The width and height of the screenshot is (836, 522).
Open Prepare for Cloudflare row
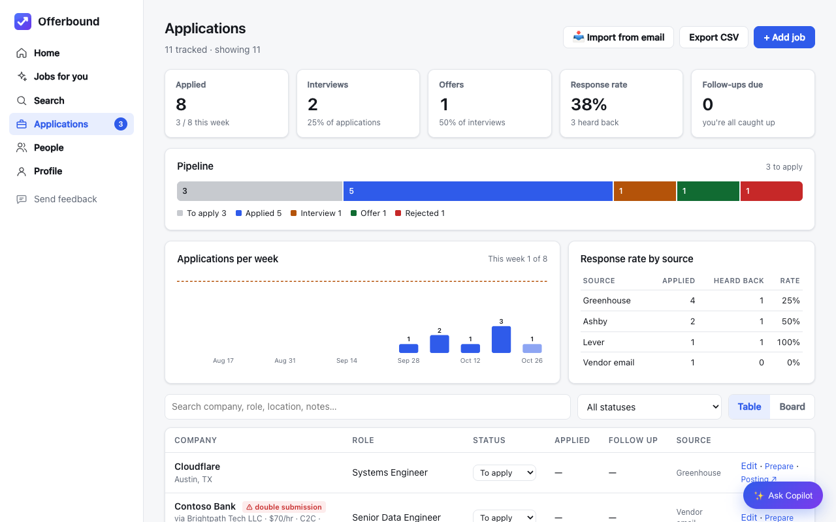click(x=779, y=467)
